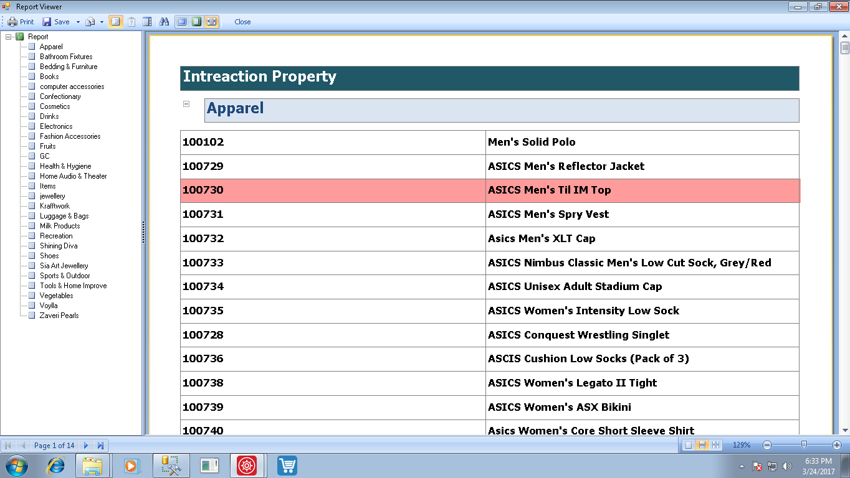Screen dimensions: 850x478
Task: Toggle the continuous scrolling icon
Action: (212, 22)
